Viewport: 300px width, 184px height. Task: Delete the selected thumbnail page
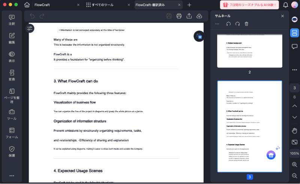246,24
